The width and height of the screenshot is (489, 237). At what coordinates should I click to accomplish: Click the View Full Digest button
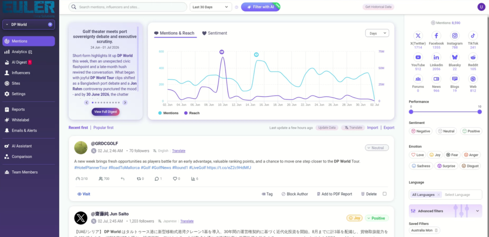[x=106, y=112]
